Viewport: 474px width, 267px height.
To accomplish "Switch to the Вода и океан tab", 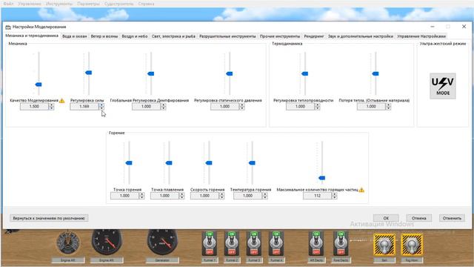I will tap(74, 36).
